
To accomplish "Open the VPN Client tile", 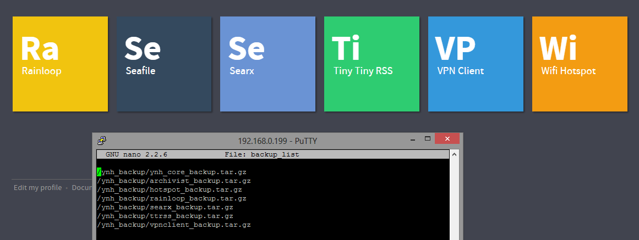I will coord(476,64).
